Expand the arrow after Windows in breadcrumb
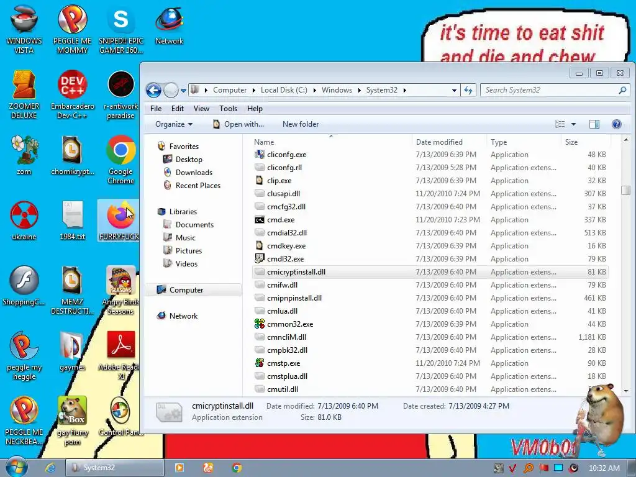This screenshot has height=477, width=636. pos(360,90)
